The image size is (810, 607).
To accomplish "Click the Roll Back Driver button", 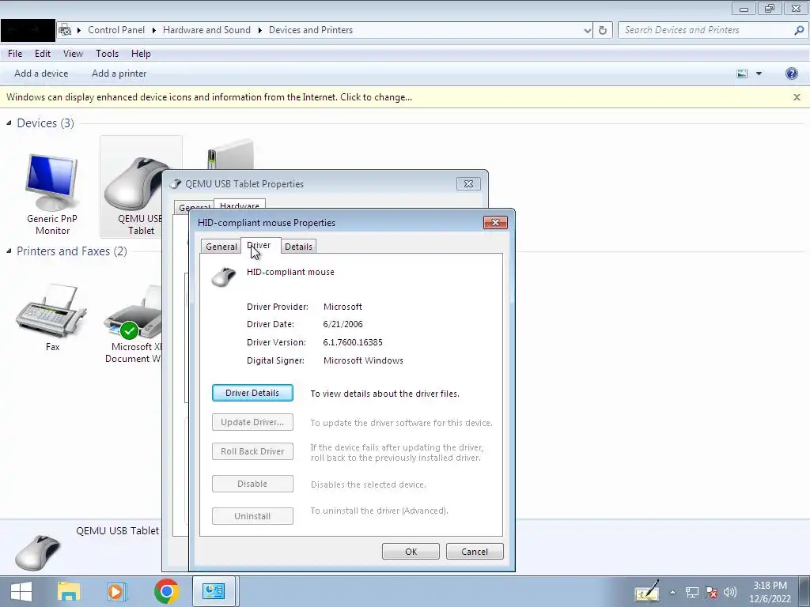I will pos(252,451).
